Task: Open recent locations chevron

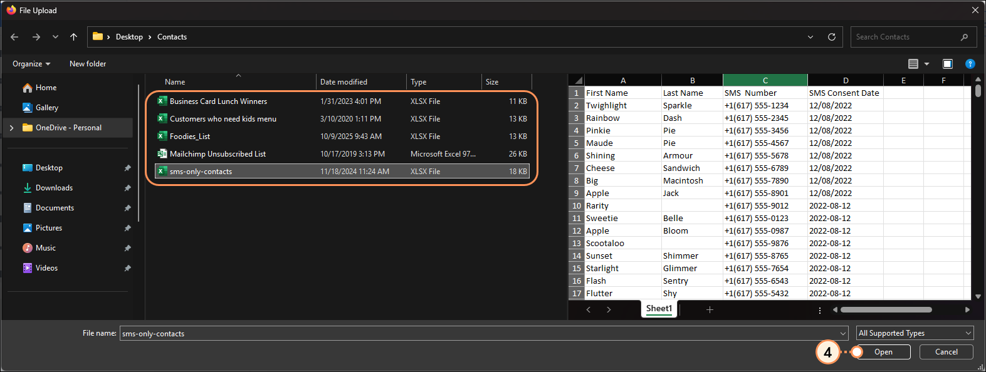Action: click(56, 37)
